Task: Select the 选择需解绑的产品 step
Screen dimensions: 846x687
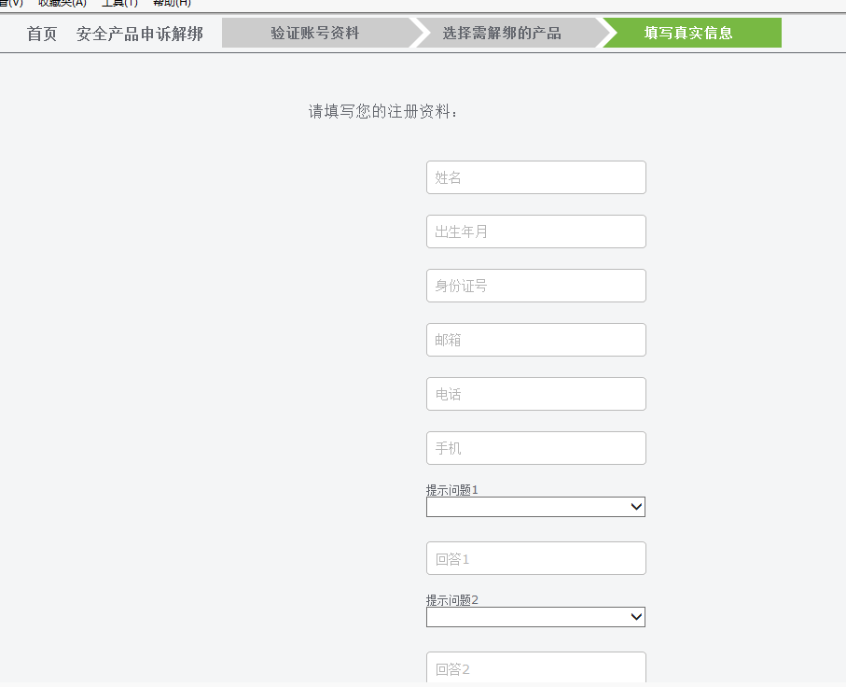Action: pos(502,34)
